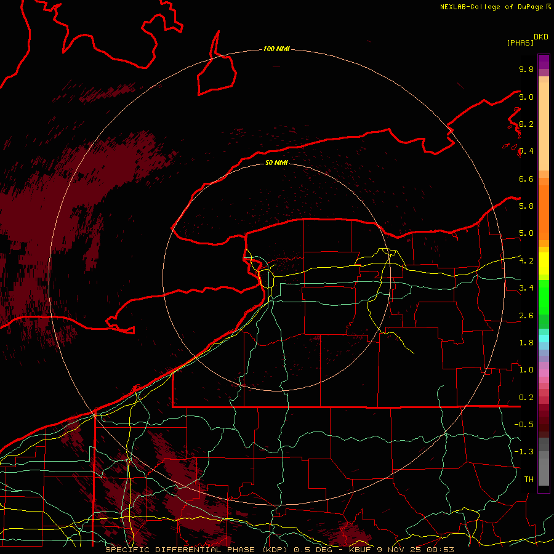This screenshot has width=554, height=554.
Task: Click the KBUF 9 NOV 25 00:53 timestamp
Action: 401,550
